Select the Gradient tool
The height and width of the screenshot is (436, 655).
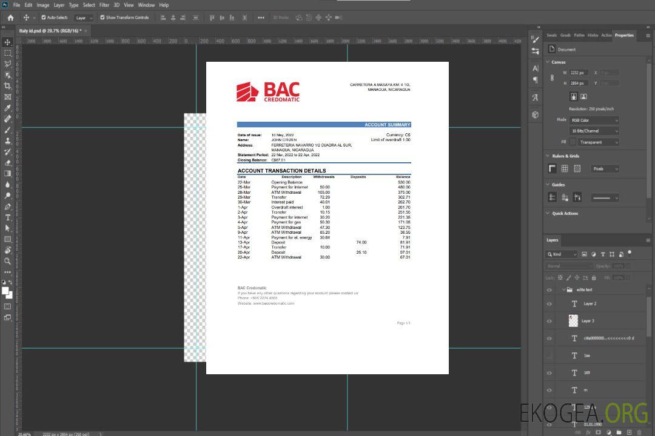(7, 174)
